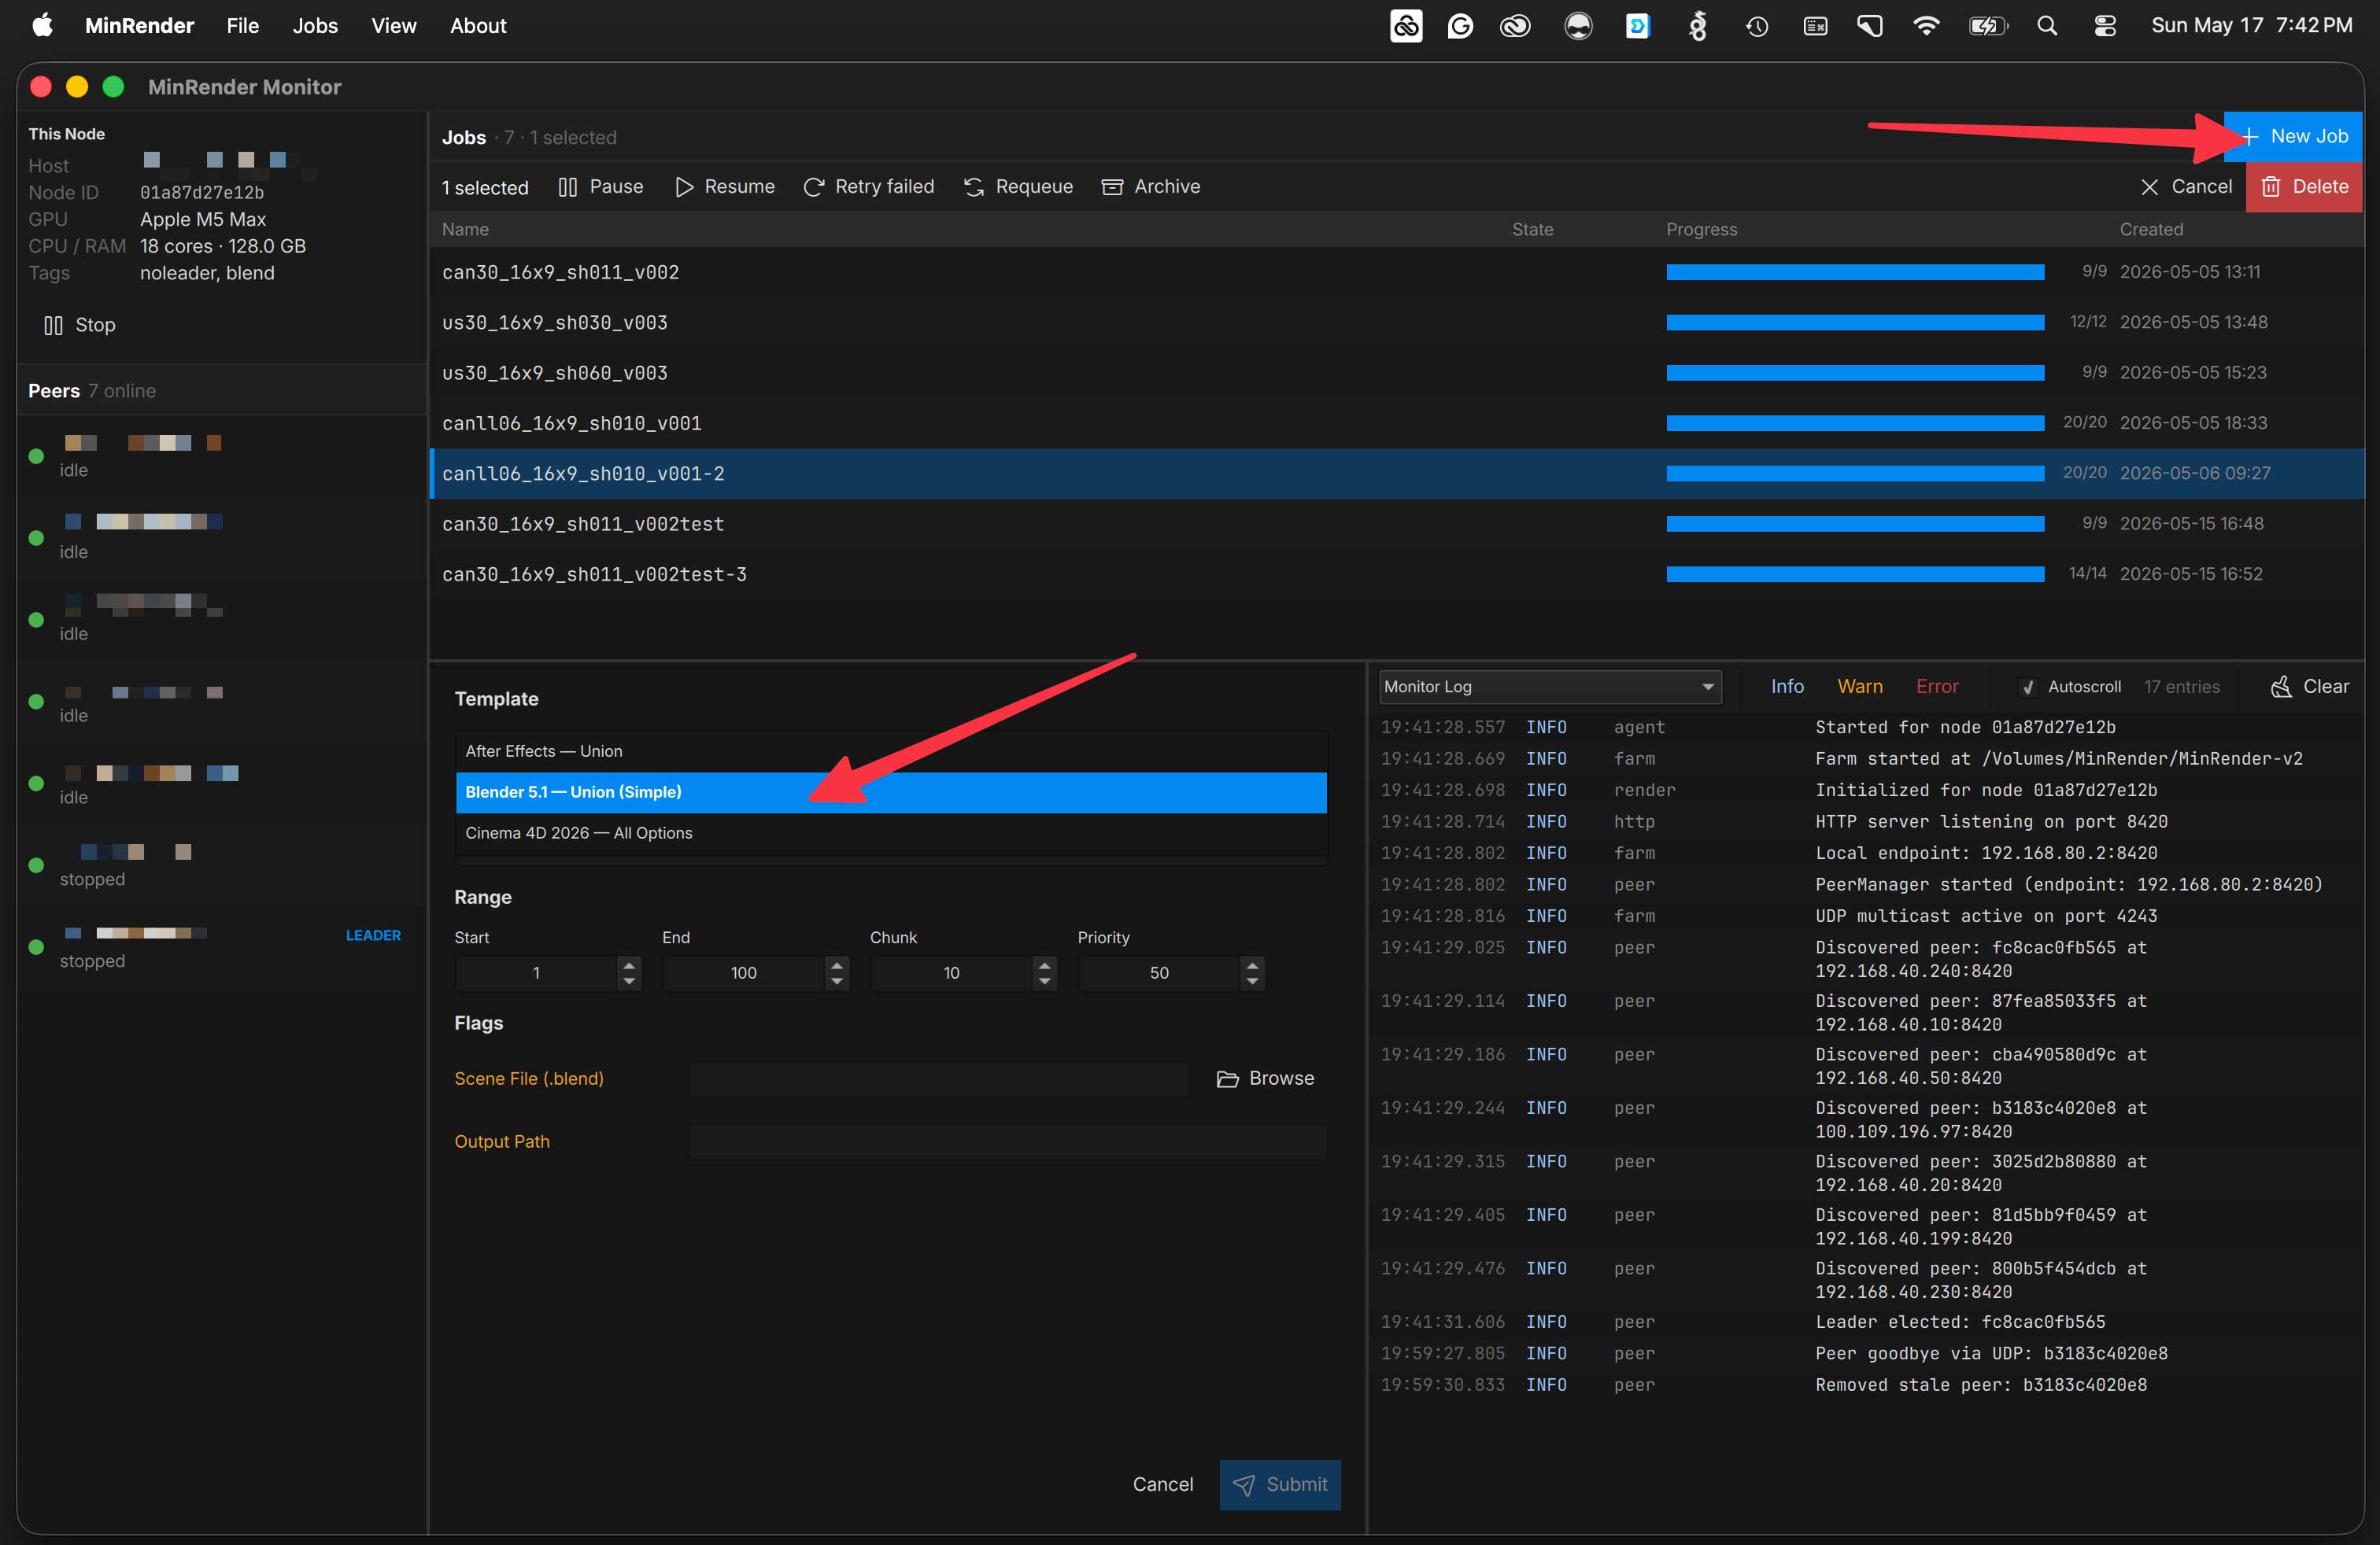This screenshot has width=2380, height=1545.
Task: Click the menu bar clock date
Action: point(2251,26)
